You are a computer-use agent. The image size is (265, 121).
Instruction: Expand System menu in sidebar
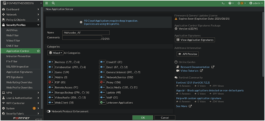(20, 108)
